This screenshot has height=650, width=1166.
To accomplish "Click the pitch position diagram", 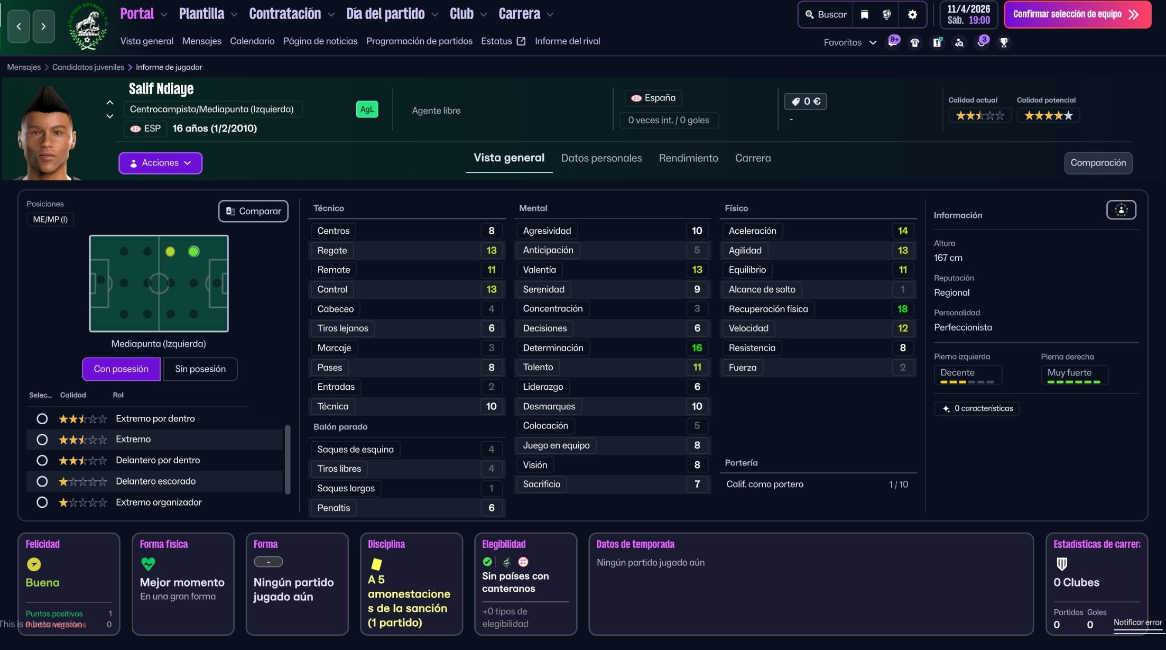I will pyautogui.click(x=159, y=283).
